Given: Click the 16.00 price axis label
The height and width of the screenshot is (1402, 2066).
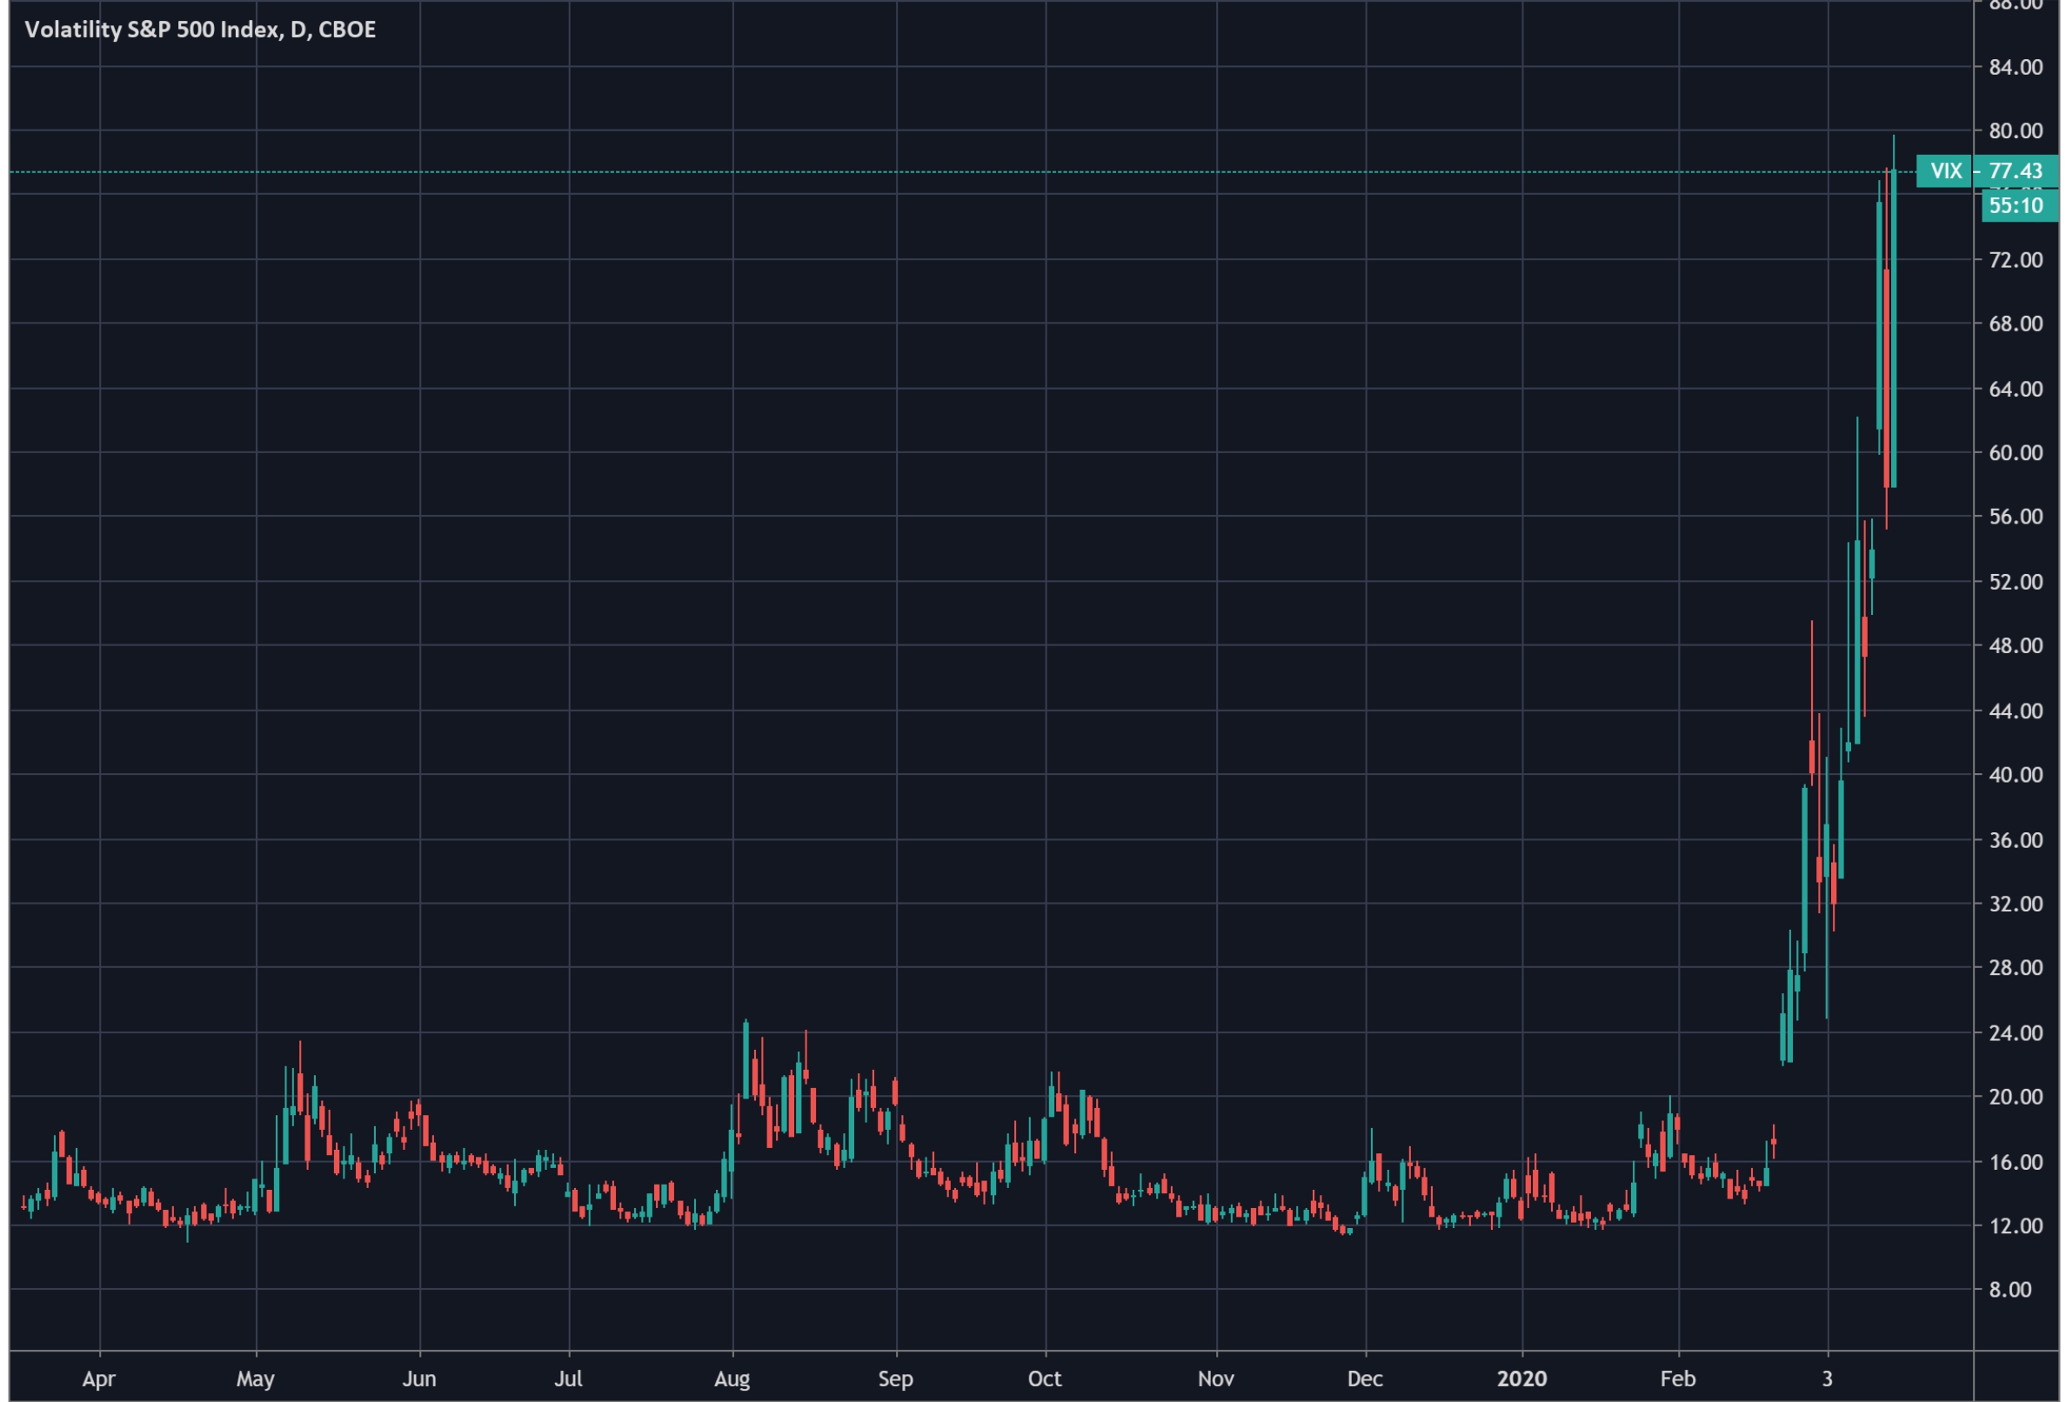Looking at the screenshot, I should (x=2016, y=1161).
